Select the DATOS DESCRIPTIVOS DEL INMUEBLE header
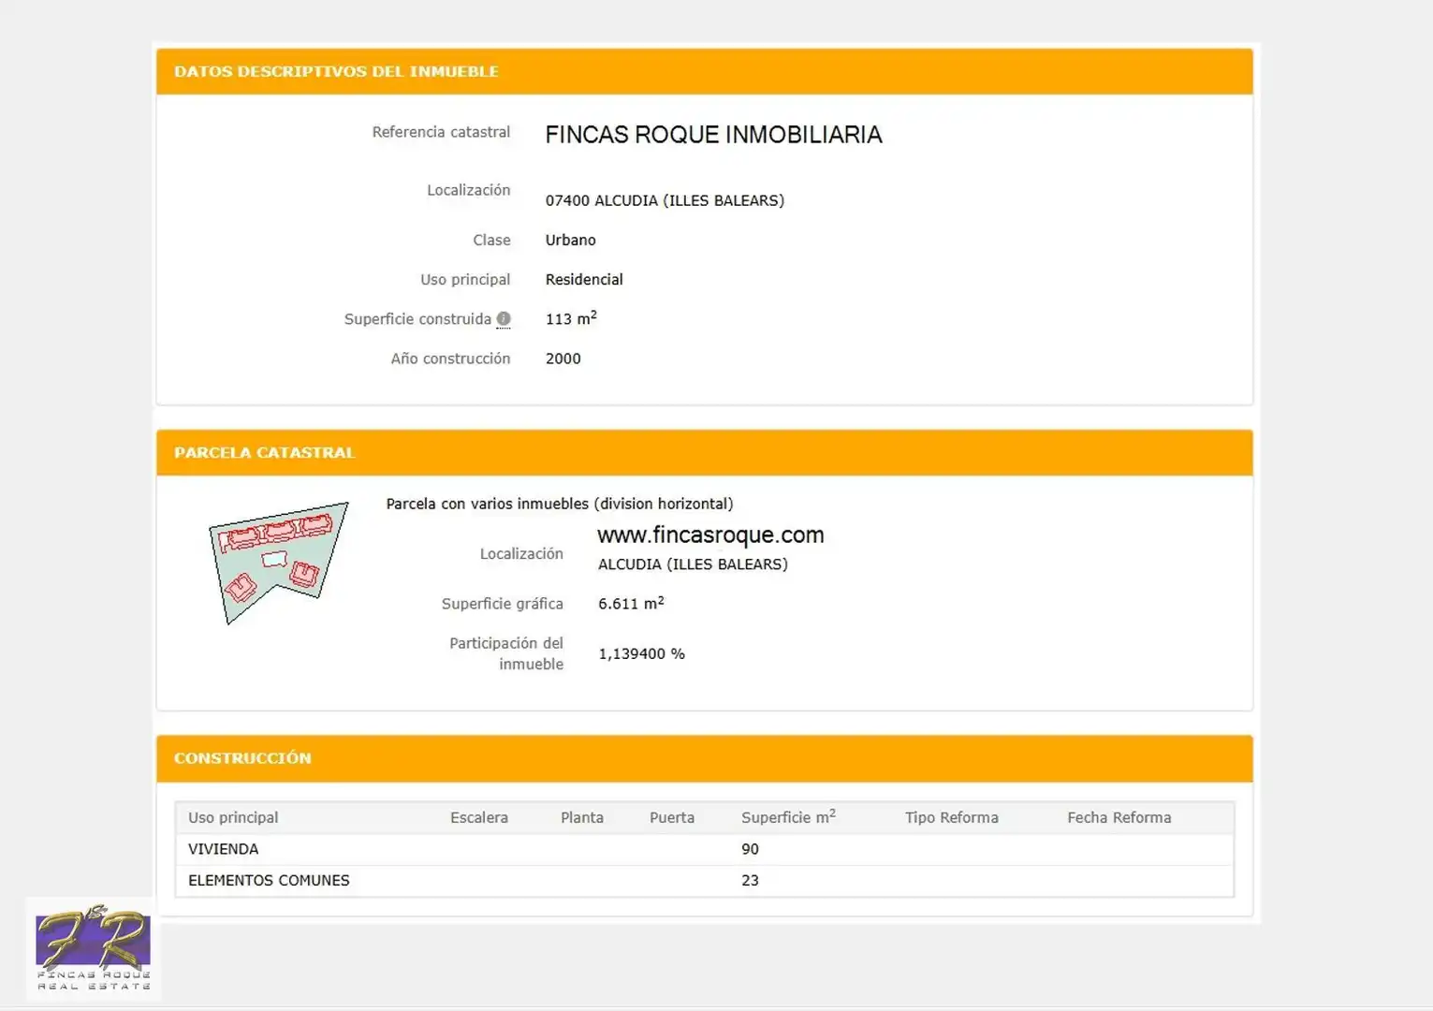This screenshot has width=1433, height=1011. [x=705, y=71]
